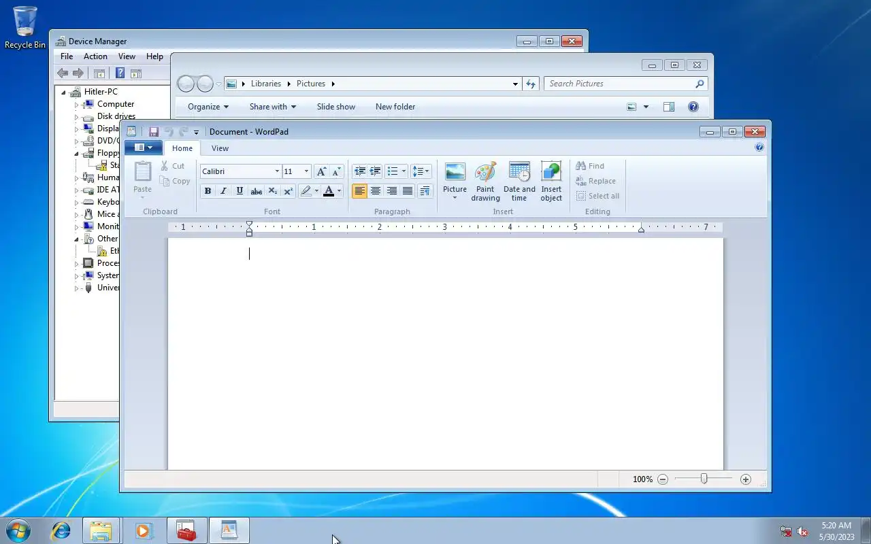
Task: Toggle Underline formatting
Action: coord(240,191)
